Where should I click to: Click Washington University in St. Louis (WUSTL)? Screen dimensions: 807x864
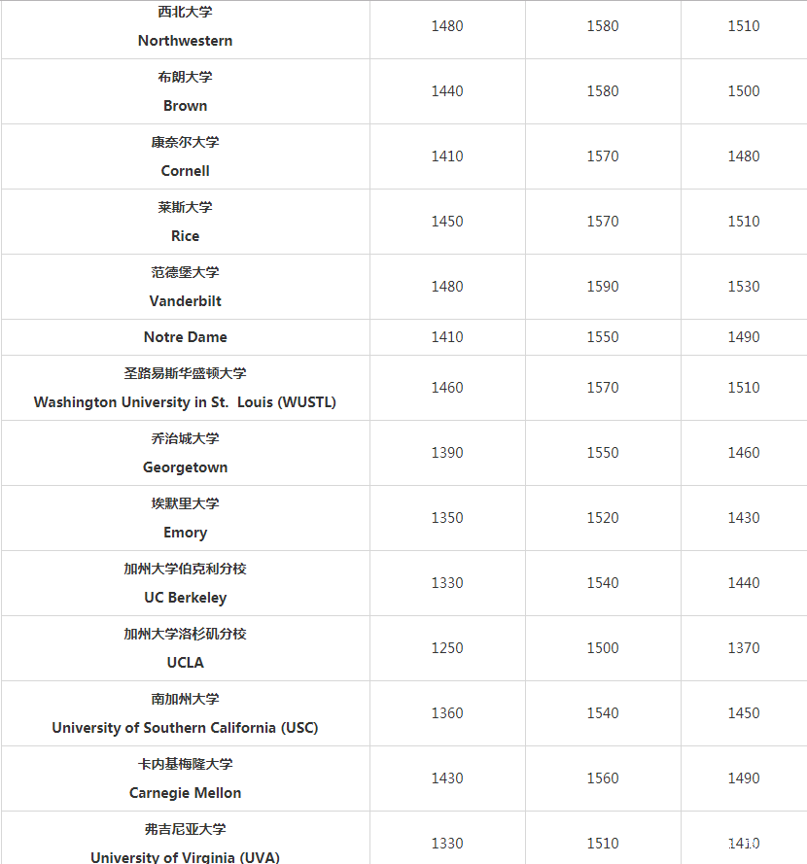tap(185, 402)
